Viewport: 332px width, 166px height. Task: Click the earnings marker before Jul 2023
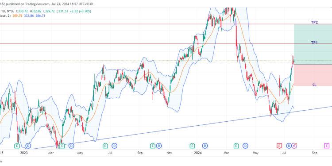pyautogui.click(x=105, y=146)
